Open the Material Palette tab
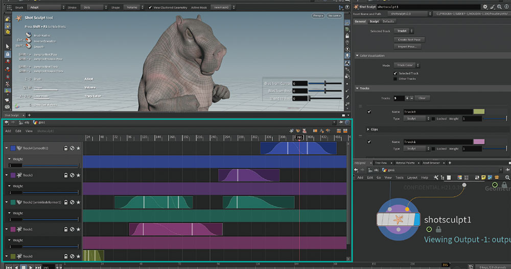 [406, 163]
